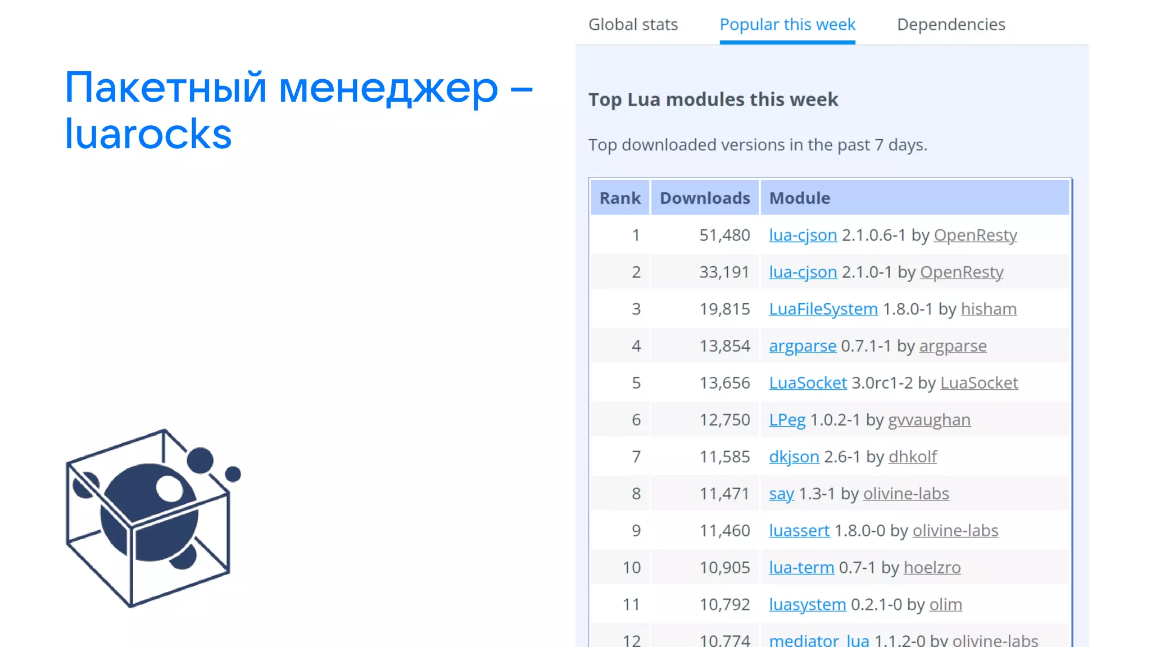The height and width of the screenshot is (647, 1151).
Task: Open the say module link
Action: pos(781,494)
